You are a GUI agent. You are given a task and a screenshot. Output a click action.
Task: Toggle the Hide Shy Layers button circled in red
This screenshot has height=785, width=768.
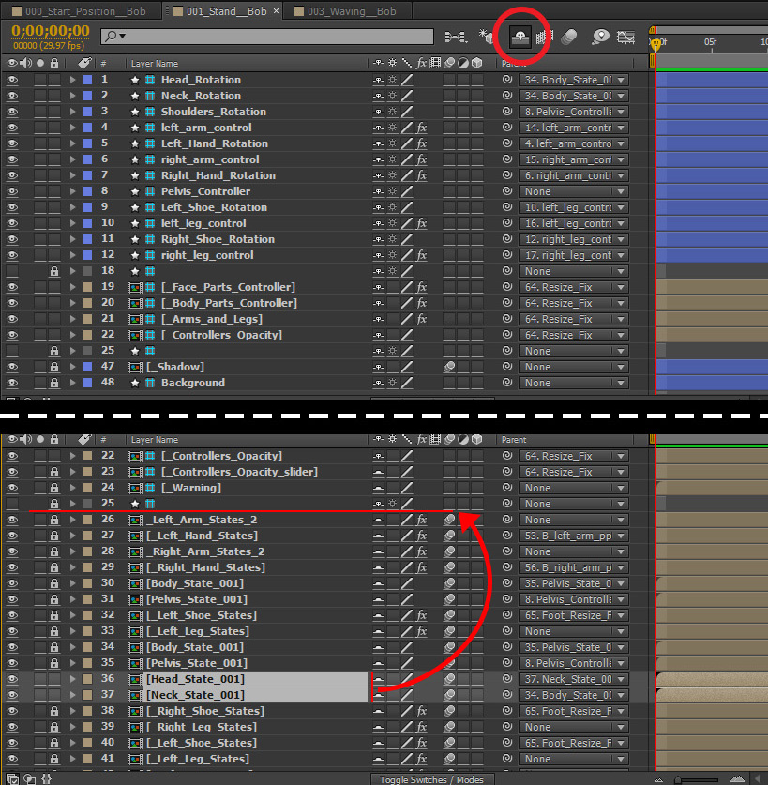coord(518,37)
